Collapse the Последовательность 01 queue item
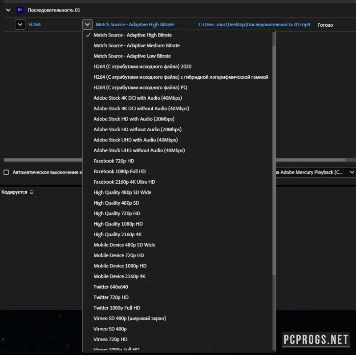This screenshot has width=356, height=355. (x=8, y=10)
